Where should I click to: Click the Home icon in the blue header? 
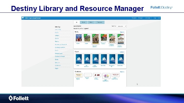23,18
